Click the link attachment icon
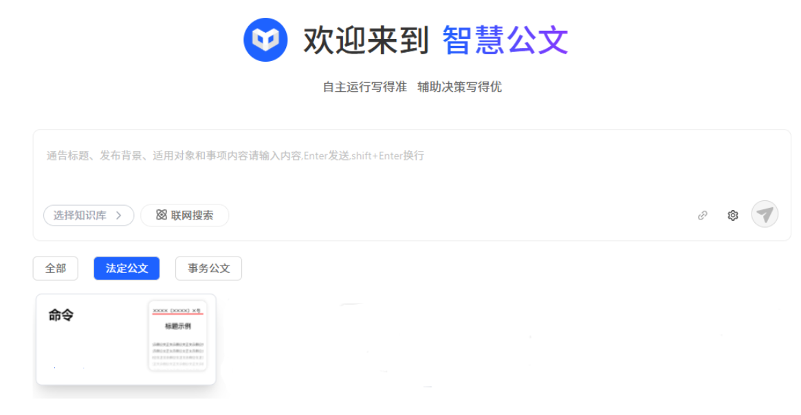 [703, 215]
